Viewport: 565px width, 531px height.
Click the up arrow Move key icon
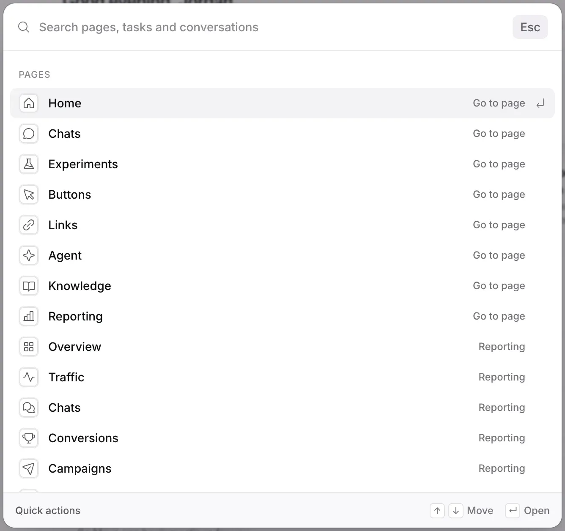437,511
